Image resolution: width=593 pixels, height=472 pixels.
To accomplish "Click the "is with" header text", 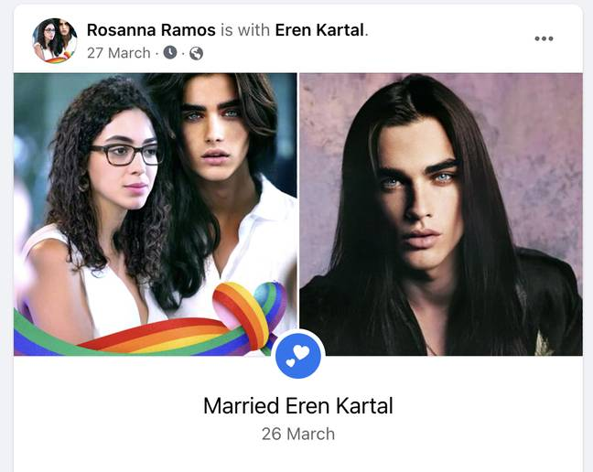I will click(245, 30).
